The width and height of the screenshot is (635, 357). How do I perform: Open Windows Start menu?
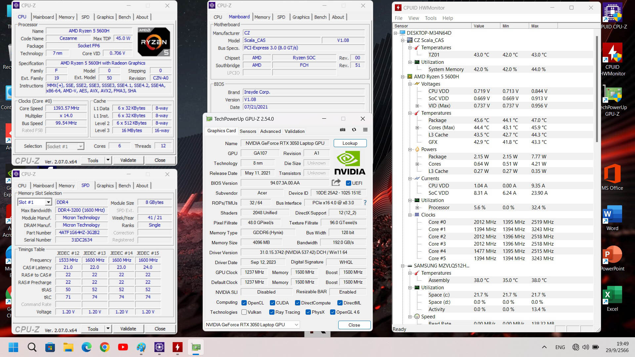tap(13, 347)
